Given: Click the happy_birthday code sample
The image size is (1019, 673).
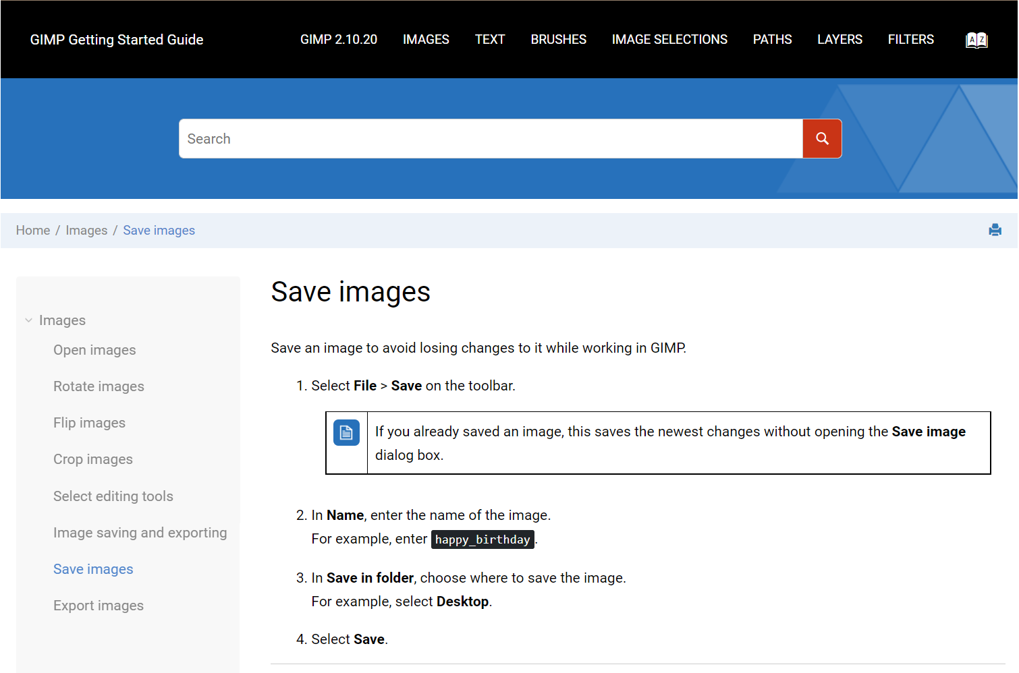Looking at the screenshot, I should click(483, 539).
